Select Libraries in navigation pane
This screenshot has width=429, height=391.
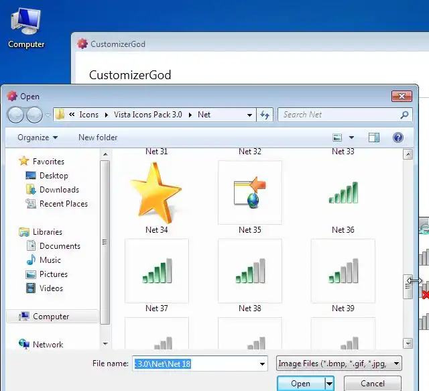40,232
